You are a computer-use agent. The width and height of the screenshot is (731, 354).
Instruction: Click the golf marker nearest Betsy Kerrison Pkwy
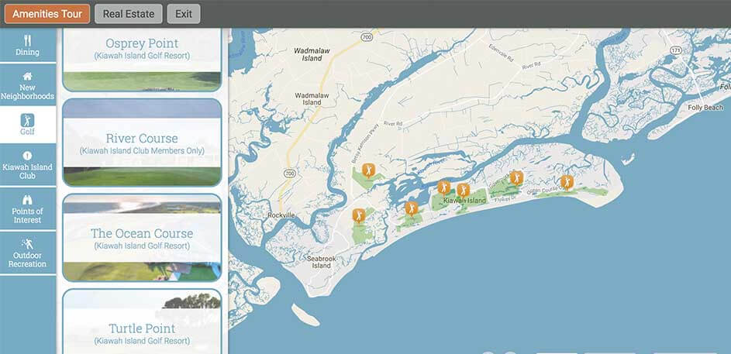coord(368,170)
